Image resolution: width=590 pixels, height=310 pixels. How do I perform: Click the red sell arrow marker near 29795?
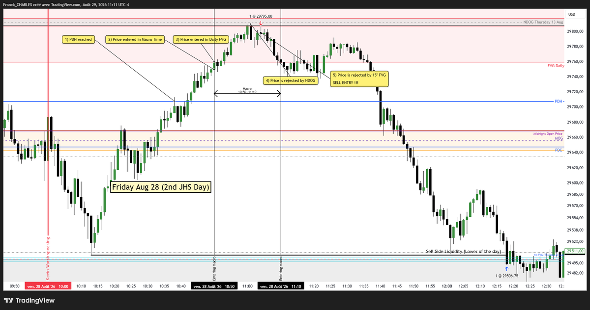(x=261, y=23)
